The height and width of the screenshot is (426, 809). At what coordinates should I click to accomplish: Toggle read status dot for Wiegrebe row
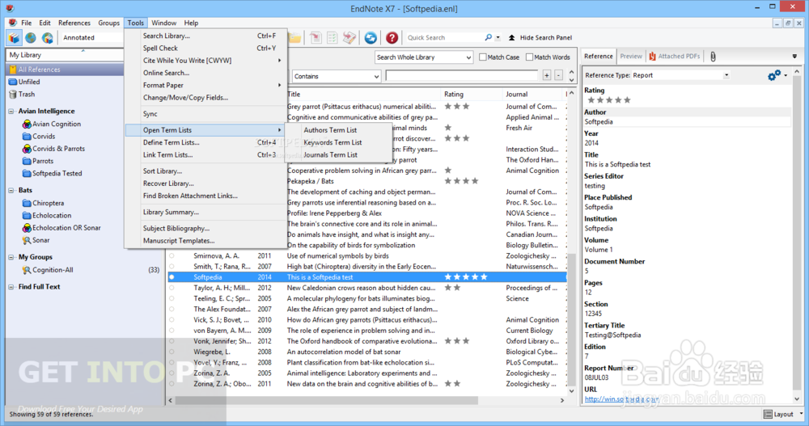[172, 352]
